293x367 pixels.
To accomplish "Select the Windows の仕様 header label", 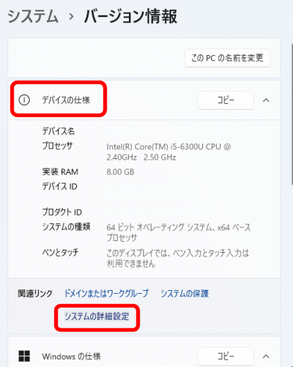I will [71, 356].
